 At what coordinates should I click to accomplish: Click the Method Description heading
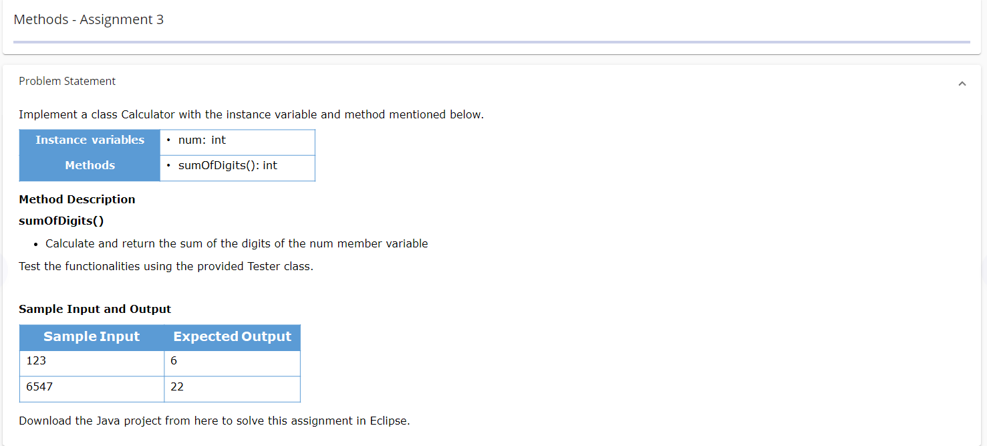click(77, 199)
